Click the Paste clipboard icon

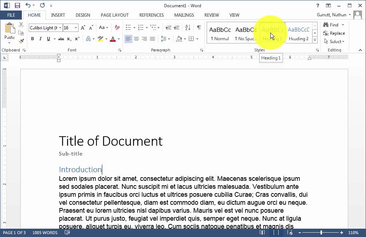(9, 28)
